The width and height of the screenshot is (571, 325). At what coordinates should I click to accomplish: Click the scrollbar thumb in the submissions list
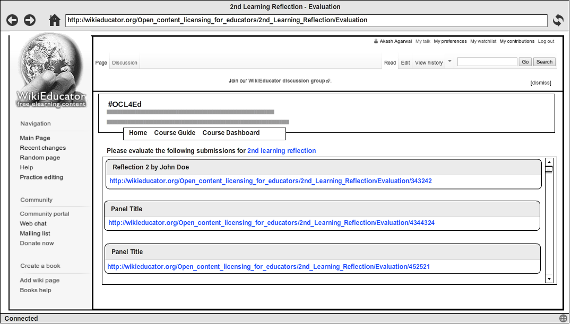point(549,169)
